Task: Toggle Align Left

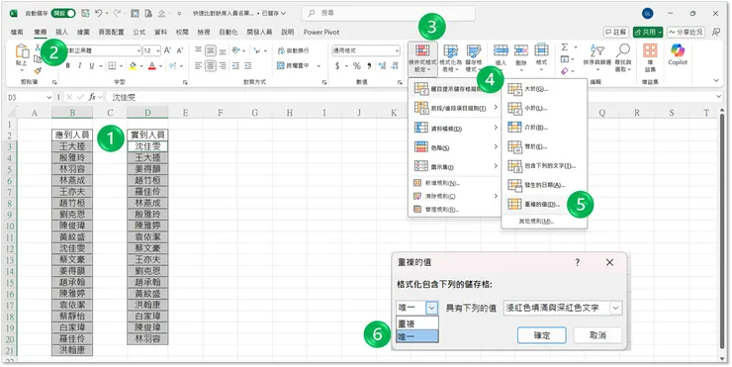Action: point(199,66)
